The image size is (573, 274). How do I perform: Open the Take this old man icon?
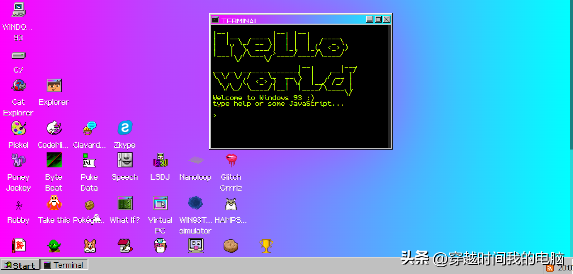[54, 203]
